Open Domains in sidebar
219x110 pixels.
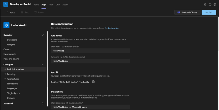[x=11, y=98]
